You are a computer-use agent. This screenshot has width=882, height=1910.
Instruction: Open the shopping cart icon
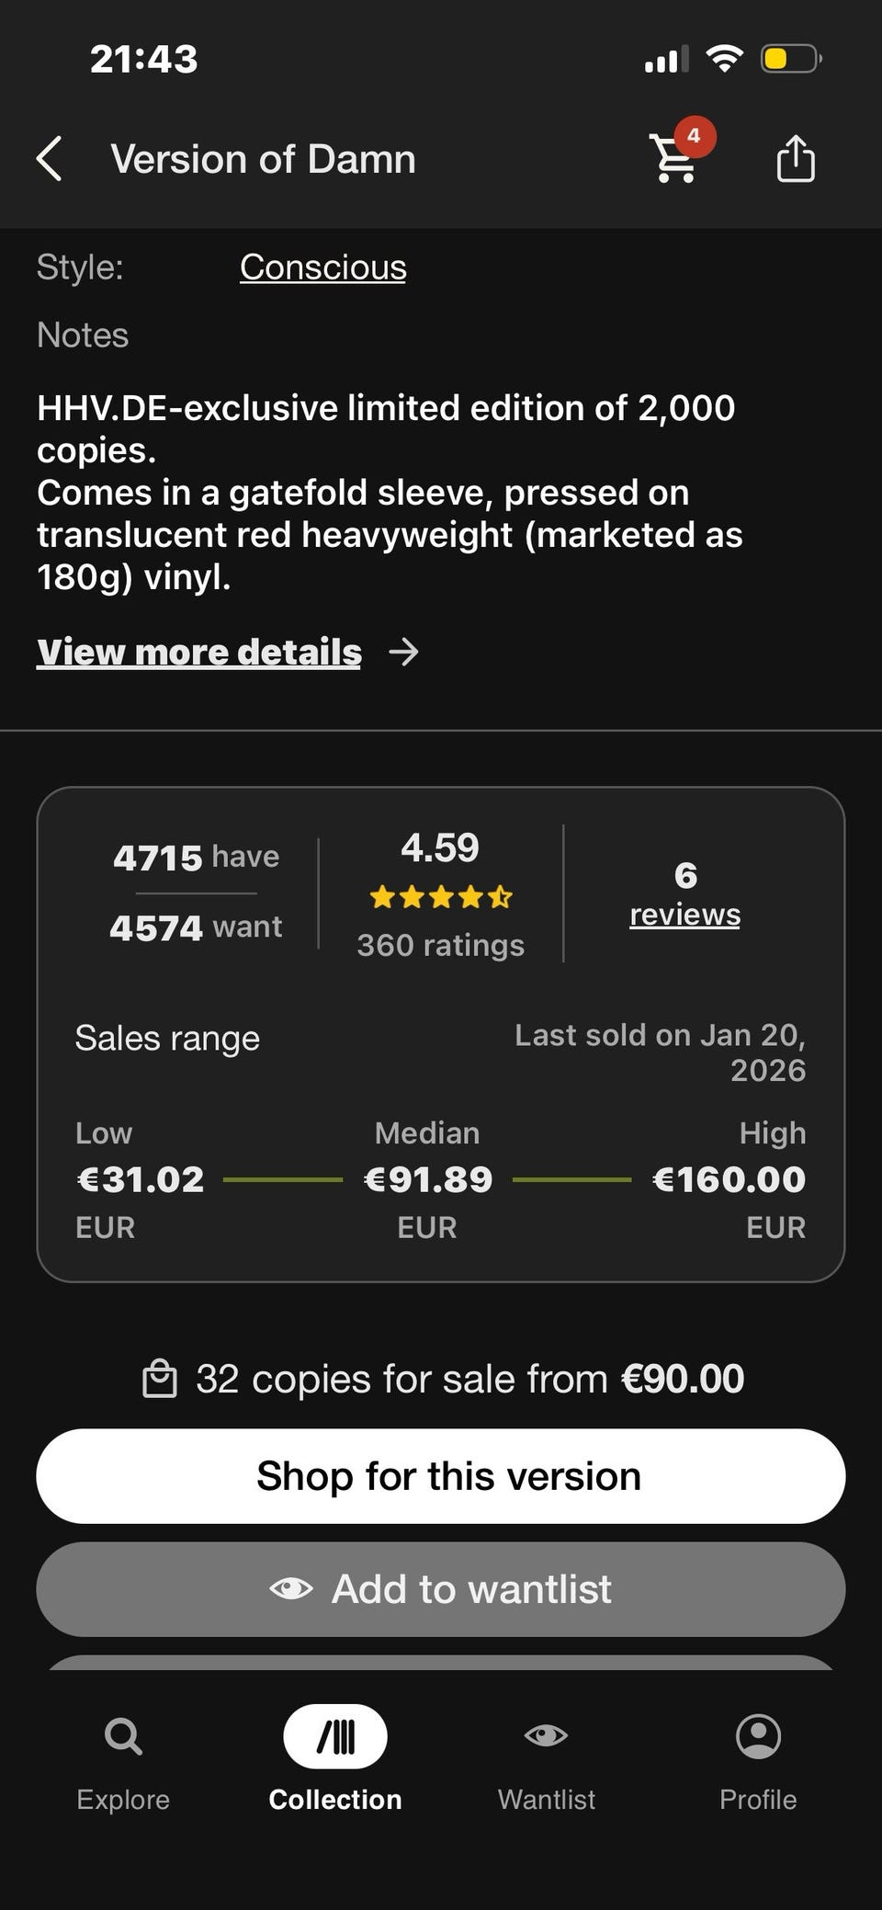coord(673,160)
